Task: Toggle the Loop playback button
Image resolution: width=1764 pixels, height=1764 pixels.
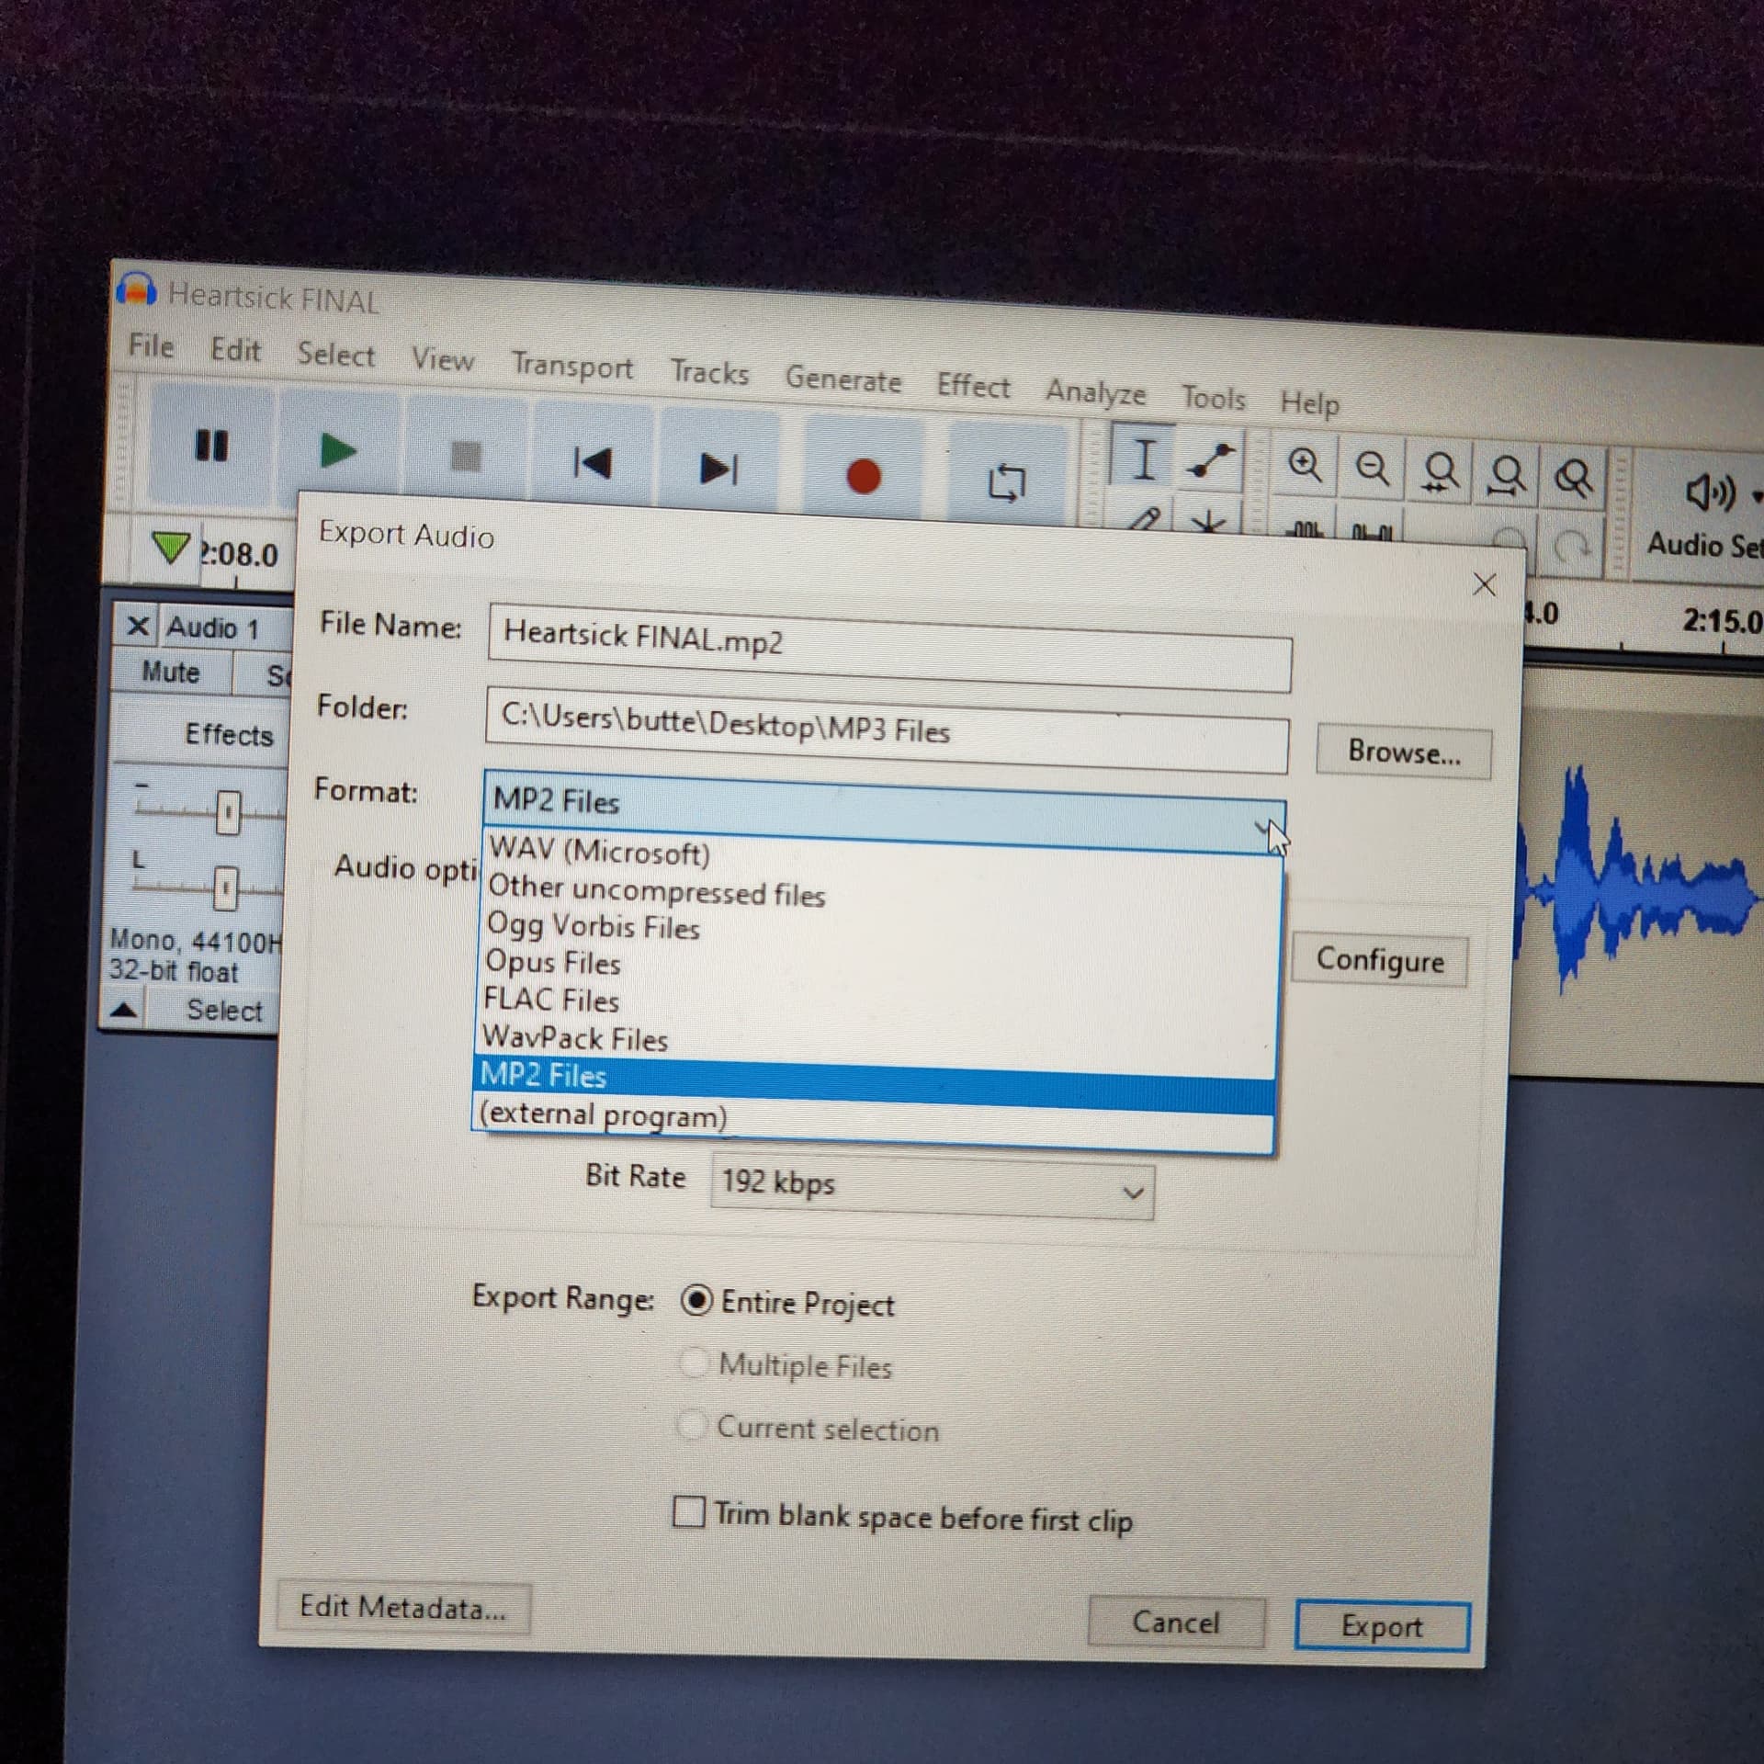Action: [x=1006, y=482]
